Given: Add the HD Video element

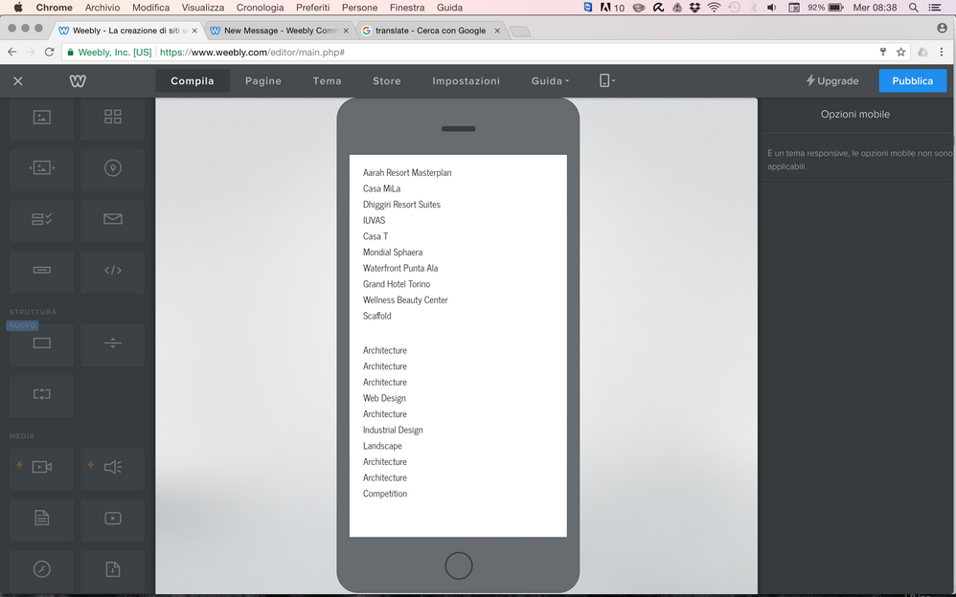Looking at the screenshot, I should tap(41, 467).
